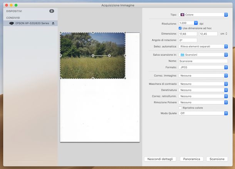The width and height of the screenshot is (235, 169).
Task: Enable the Ripristino colore checkbox
Action: (x=180, y=108)
